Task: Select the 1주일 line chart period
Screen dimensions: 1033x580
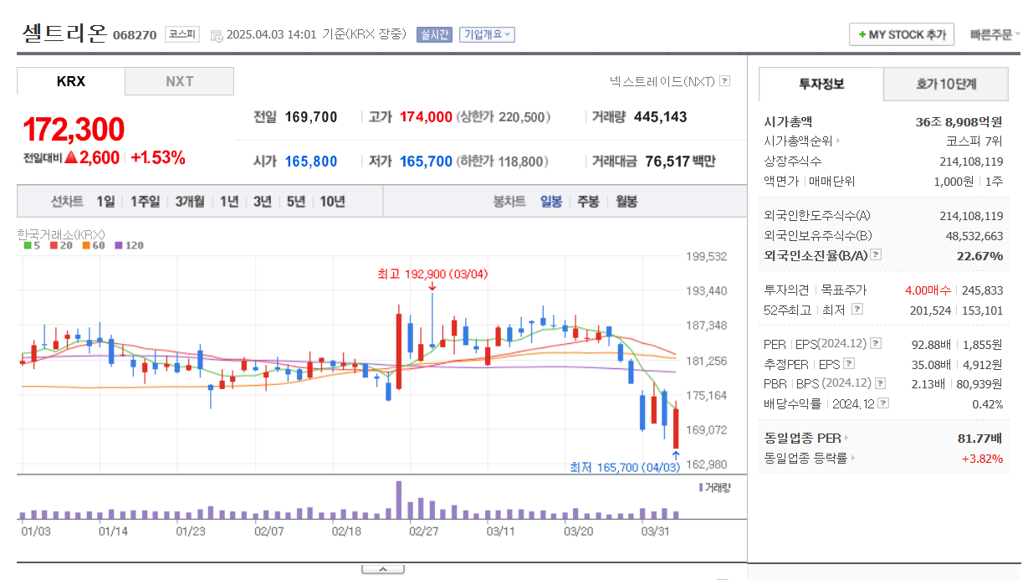Action: click(145, 201)
